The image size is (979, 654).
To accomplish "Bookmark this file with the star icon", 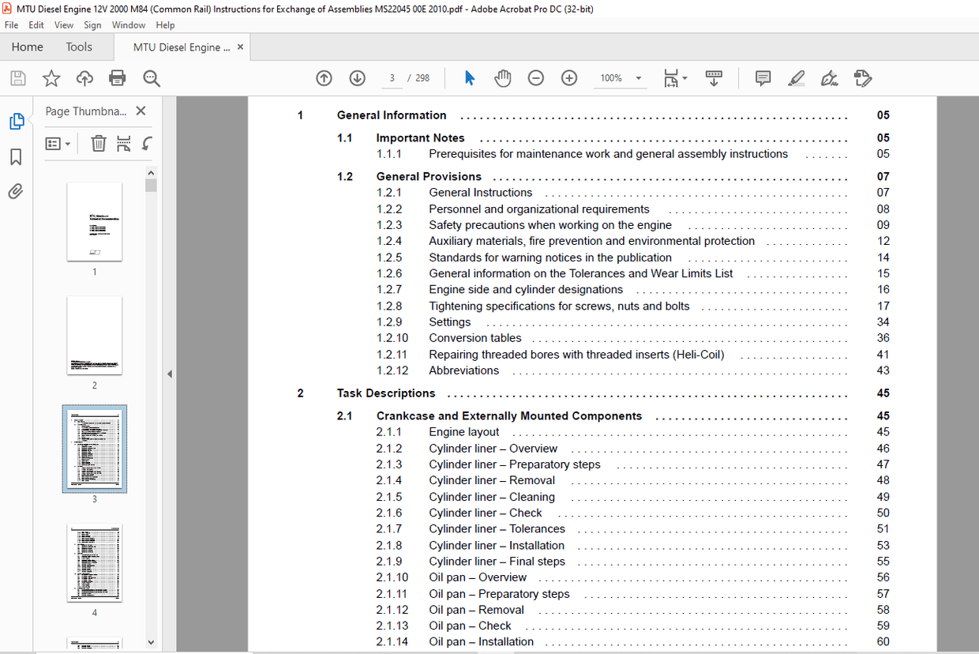I will point(51,78).
